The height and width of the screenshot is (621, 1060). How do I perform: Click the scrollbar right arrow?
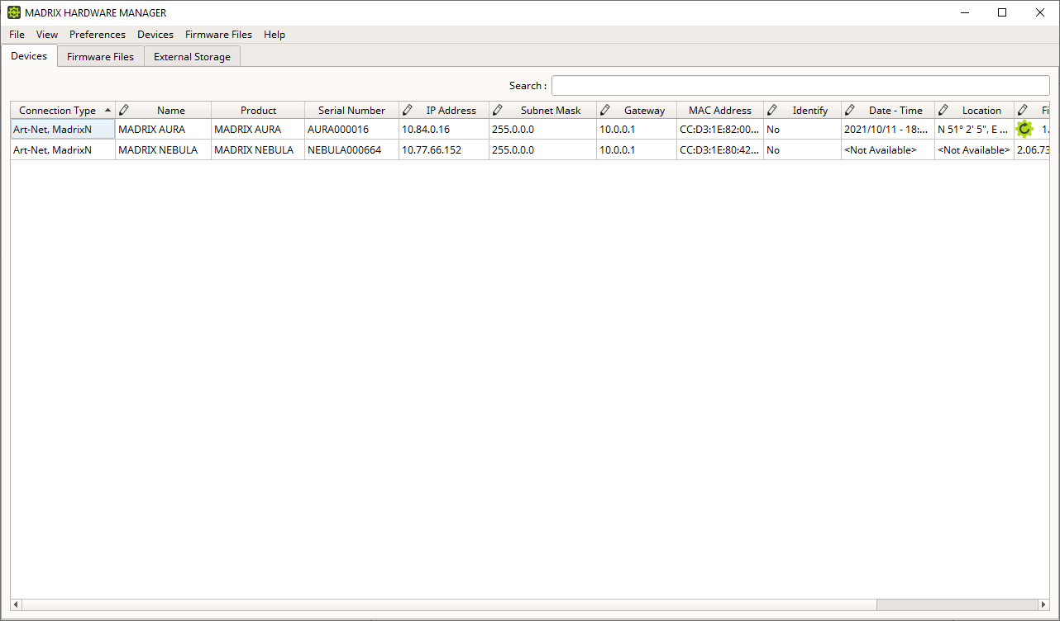(1044, 604)
